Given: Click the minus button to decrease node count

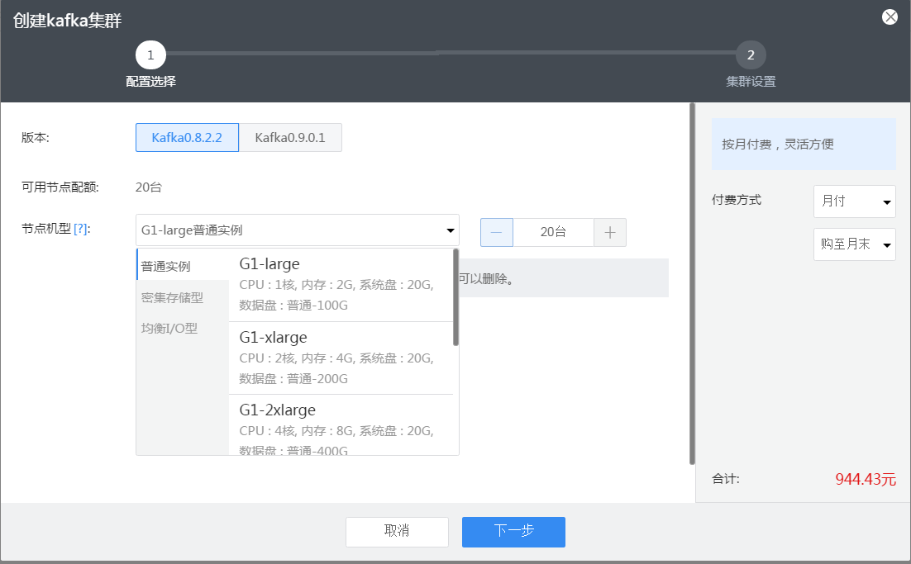Looking at the screenshot, I should 497,232.
